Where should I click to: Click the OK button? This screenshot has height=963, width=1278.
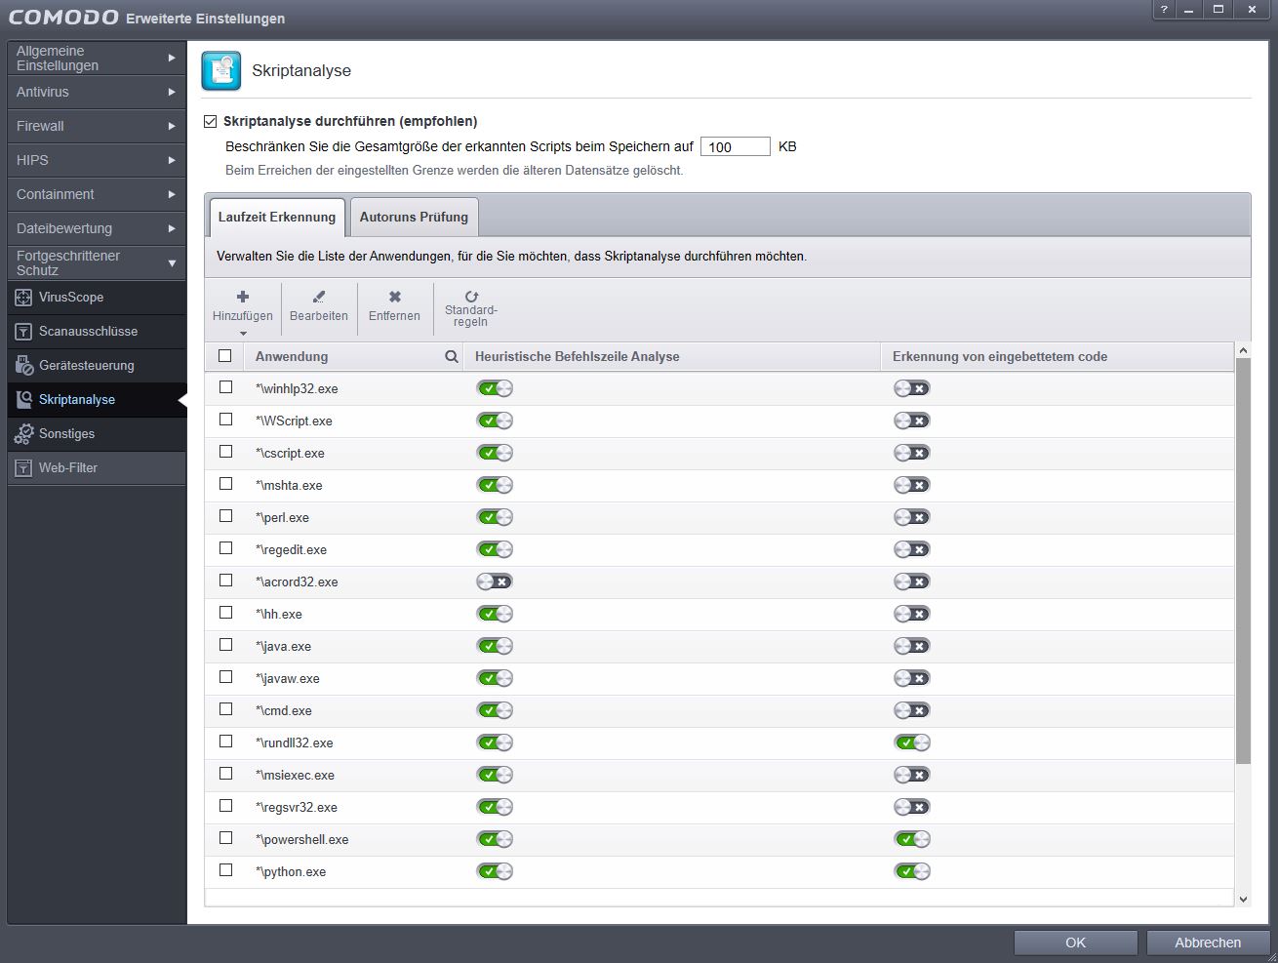(x=1076, y=943)
